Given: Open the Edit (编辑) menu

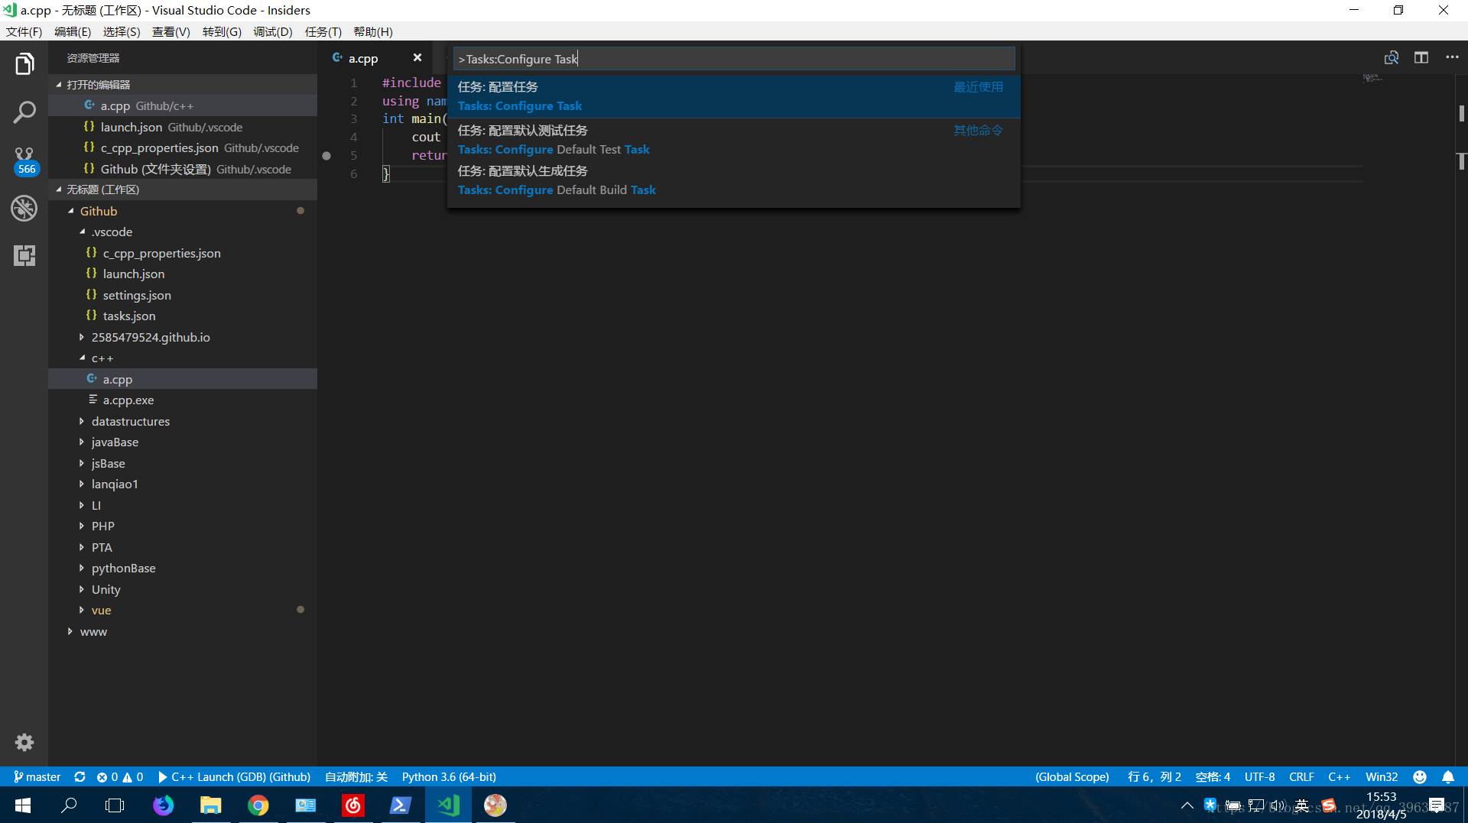Looking at the screenshot, I should [x=73, y=31].
